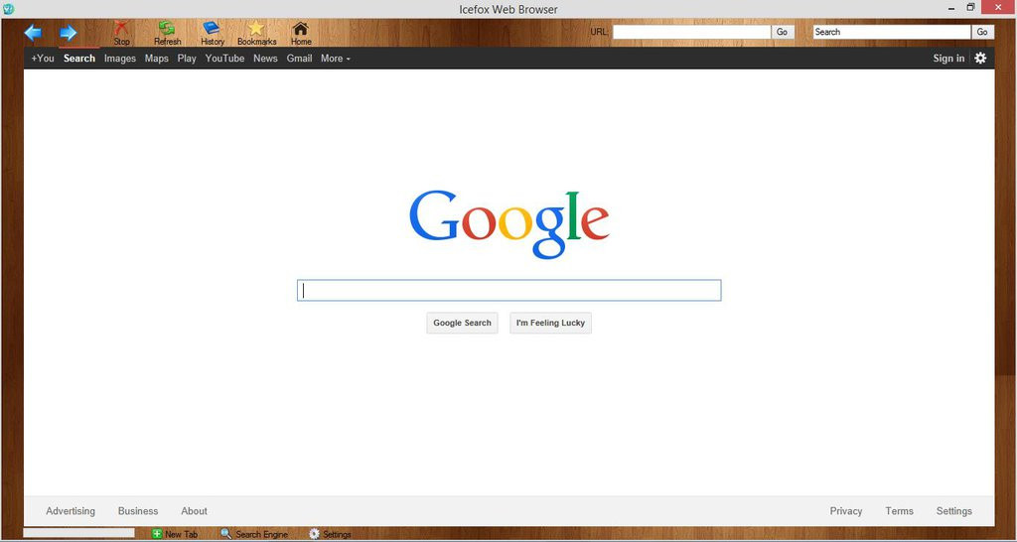Open News in Google bar
Image resolution: width=1017 pixels, height=542 pixels.
pyautogui.click(x=265, y=59)
